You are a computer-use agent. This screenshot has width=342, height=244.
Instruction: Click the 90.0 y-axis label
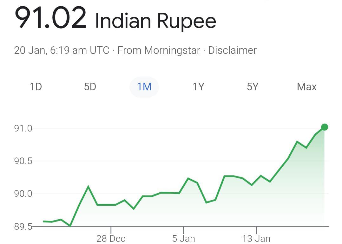pos(23,194)
